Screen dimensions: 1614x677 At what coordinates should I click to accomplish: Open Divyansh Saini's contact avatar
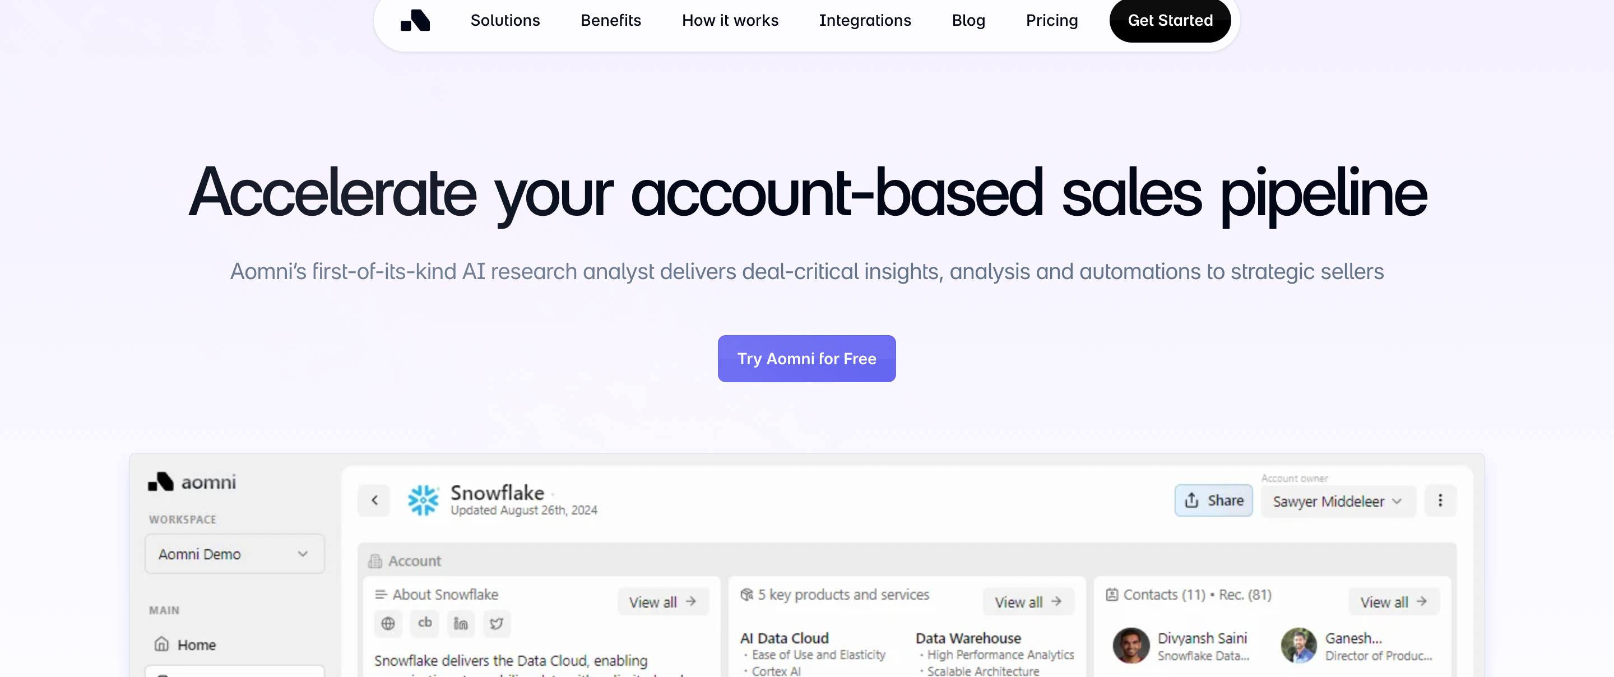1130,646
